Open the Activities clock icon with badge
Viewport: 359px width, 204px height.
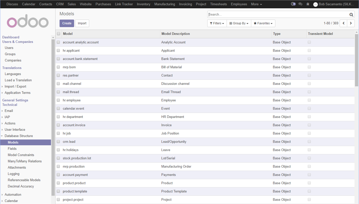tap(293, 4)
